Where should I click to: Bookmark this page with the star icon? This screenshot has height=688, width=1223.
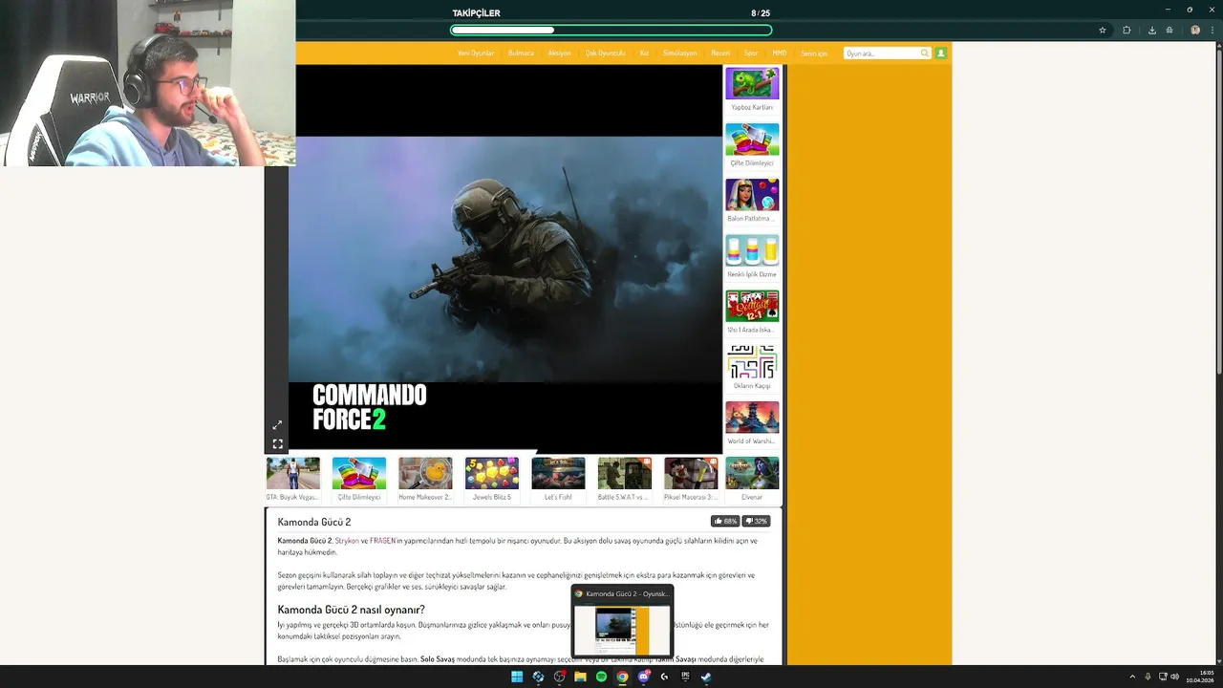[x=1103, y=30]
